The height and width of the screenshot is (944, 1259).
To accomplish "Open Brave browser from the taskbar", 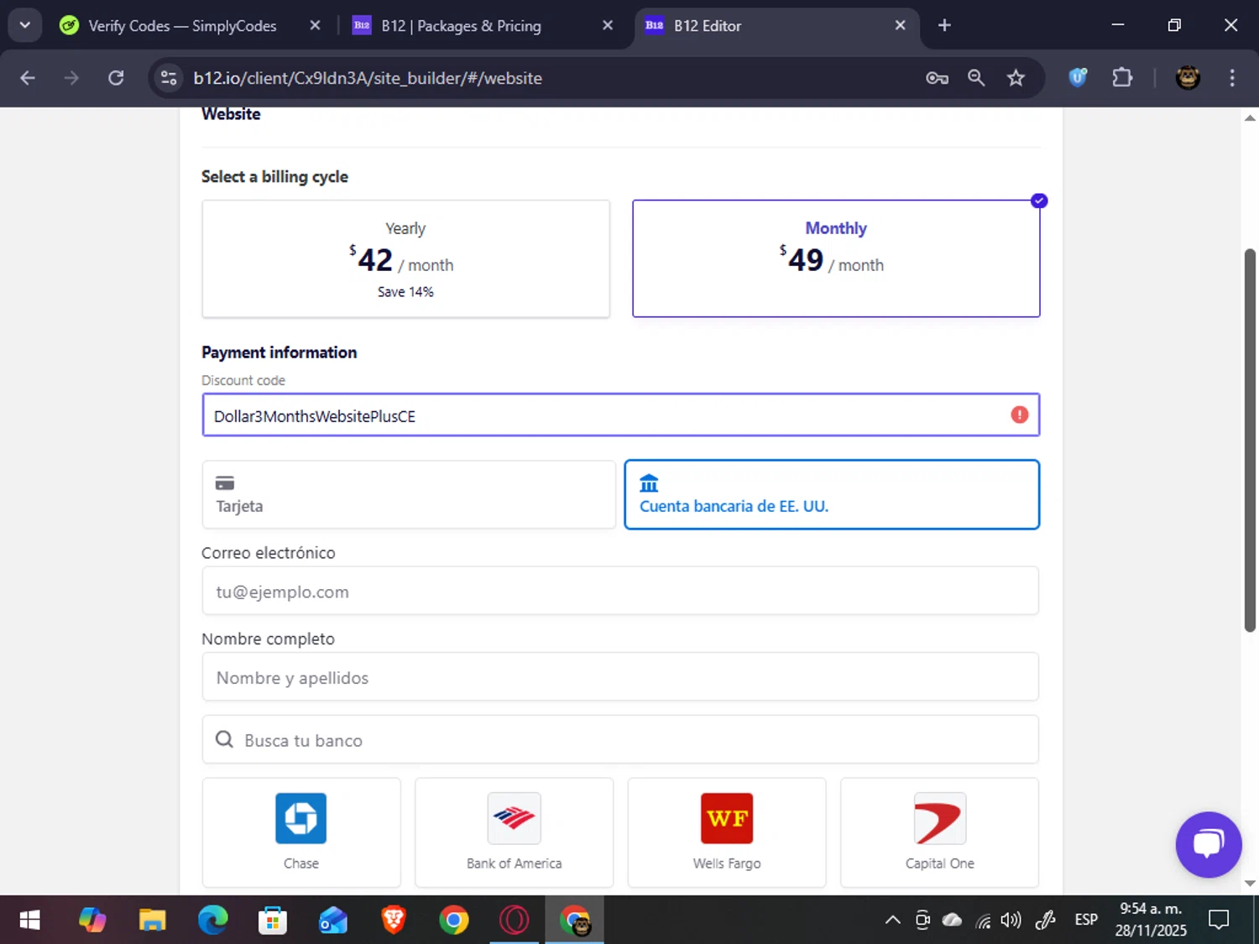I will click(x=394, y=921).
